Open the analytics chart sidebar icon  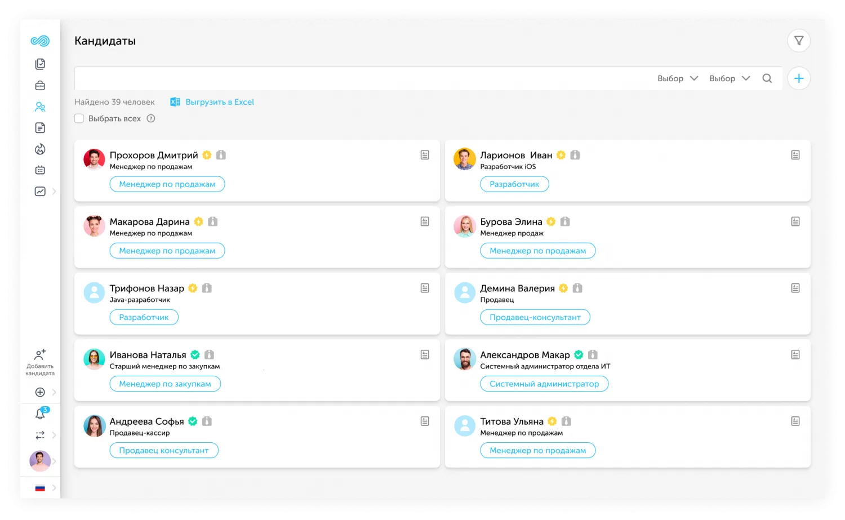click(40, 192)
